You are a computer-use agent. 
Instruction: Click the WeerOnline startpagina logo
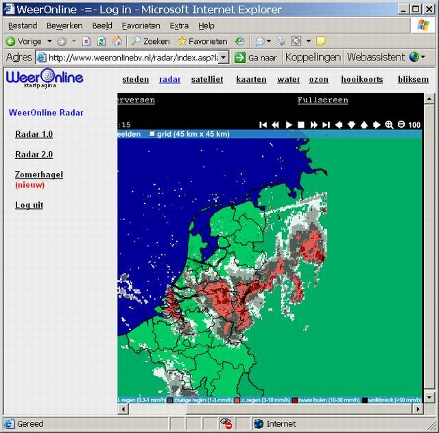pyautogui.click(x=45, y=78)
